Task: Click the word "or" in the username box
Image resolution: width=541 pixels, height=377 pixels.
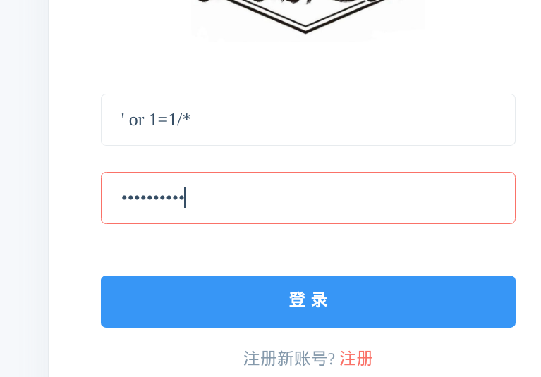Action: coord(136,120)
